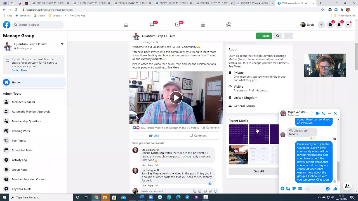358x201 pixels.
Task: Like the welcome post
Action: point(154,136)
